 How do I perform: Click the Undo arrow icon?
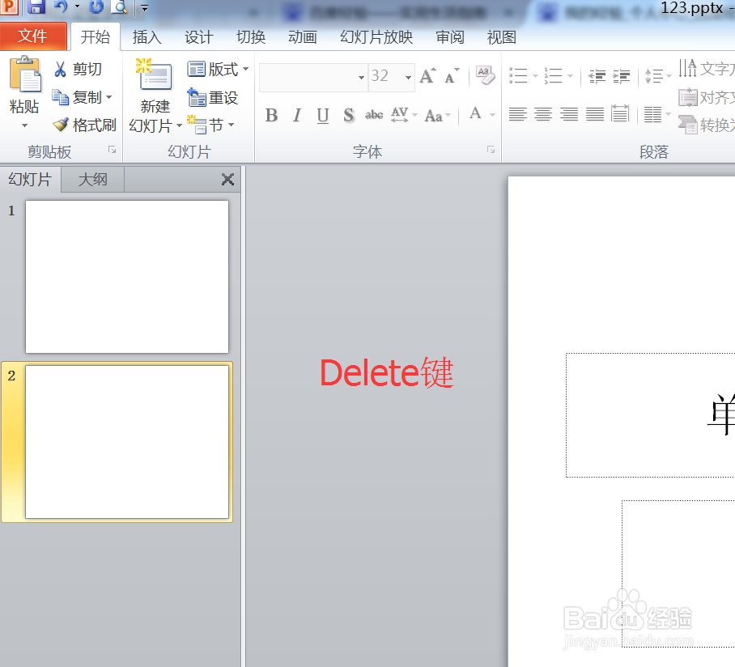pyautogui.click(x=61, y=6)
